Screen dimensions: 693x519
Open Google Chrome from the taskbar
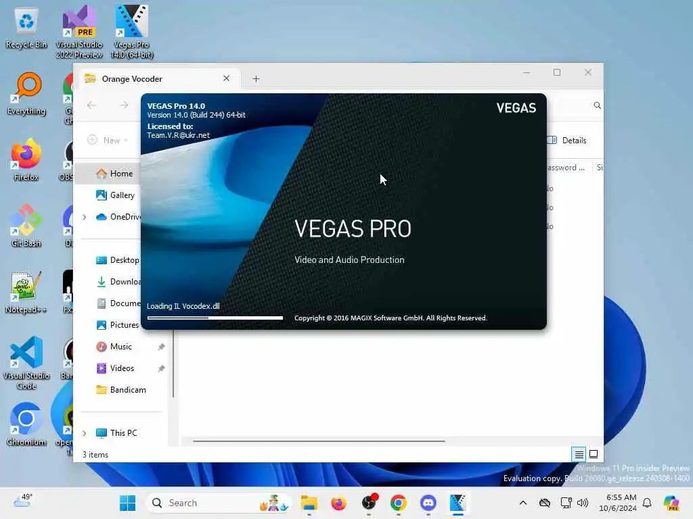click(x=398, y=503)
